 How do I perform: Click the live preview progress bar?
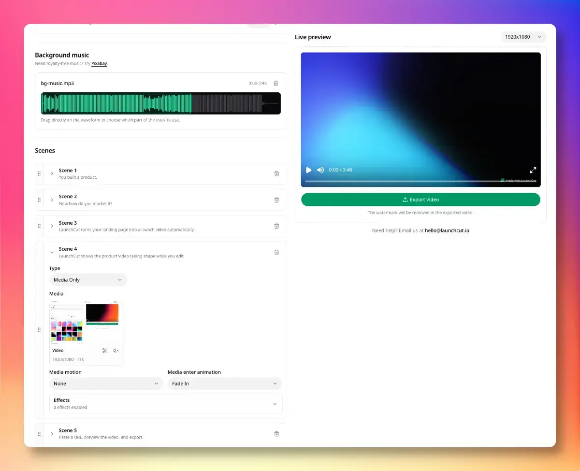pos(420,181)
